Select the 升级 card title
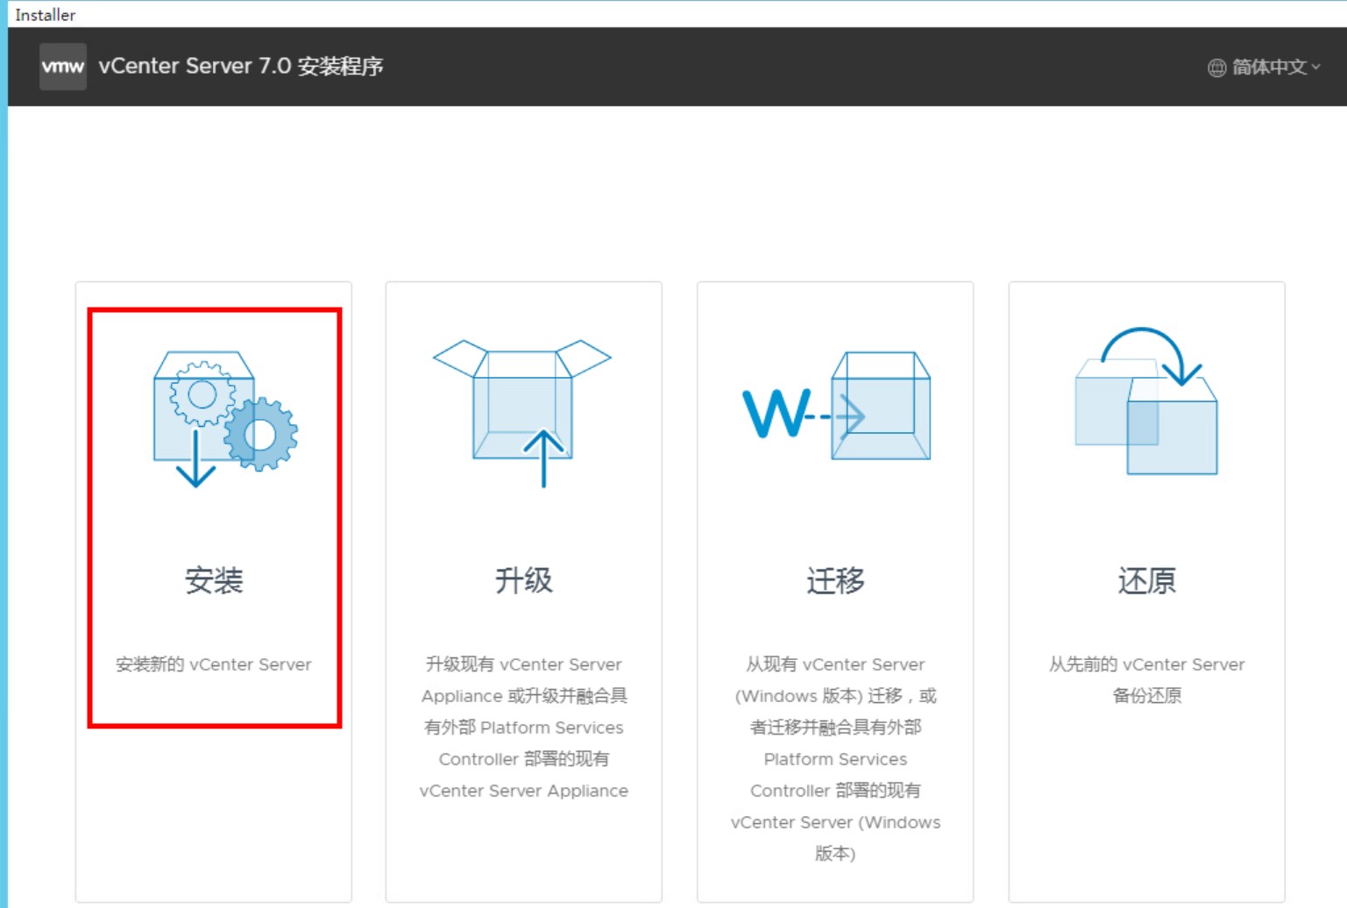Image resolution: width=1347 pixels, height=908 pixels. (x=524, y=580)
